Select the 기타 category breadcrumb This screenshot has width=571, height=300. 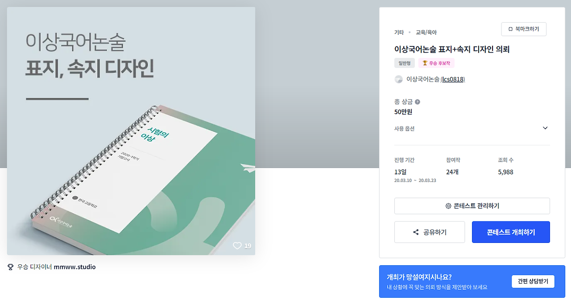[399, 33]
